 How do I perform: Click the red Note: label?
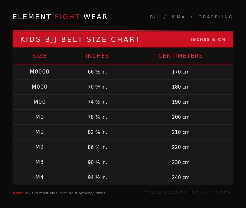(x=18, y=193)
